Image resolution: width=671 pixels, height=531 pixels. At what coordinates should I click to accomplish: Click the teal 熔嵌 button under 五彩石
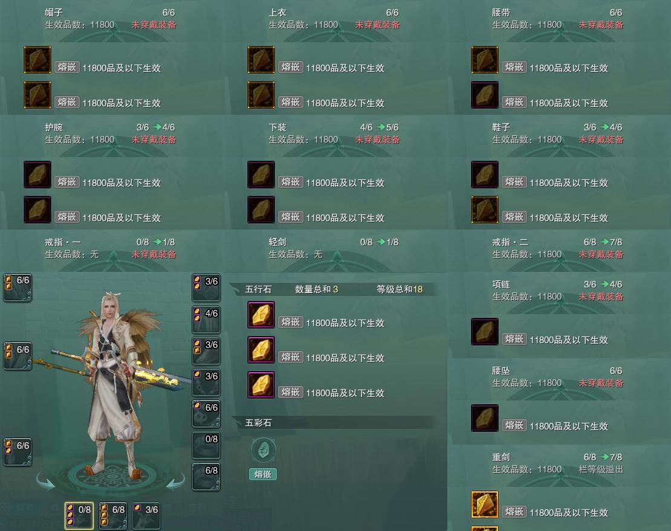tap(263, 474)
